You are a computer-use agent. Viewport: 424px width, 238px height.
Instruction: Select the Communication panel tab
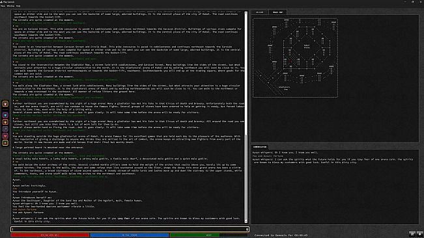coord(260,147)
